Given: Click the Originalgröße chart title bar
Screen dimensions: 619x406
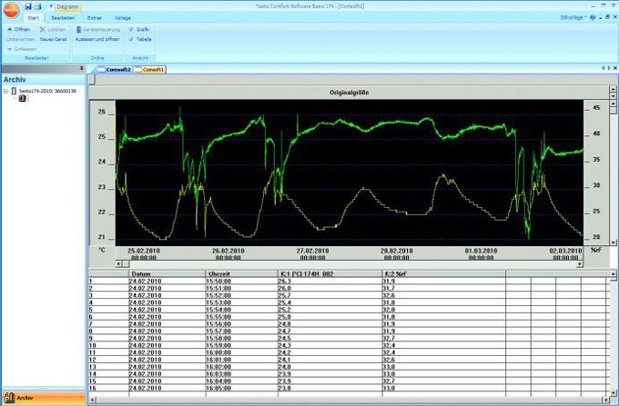Looking at the screenshot, I should [x=349, y=93].
